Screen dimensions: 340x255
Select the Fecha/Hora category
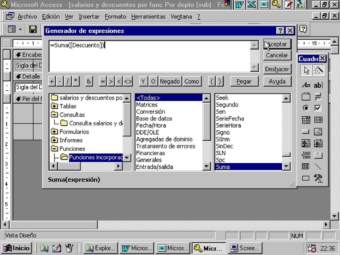pos(151,125)
